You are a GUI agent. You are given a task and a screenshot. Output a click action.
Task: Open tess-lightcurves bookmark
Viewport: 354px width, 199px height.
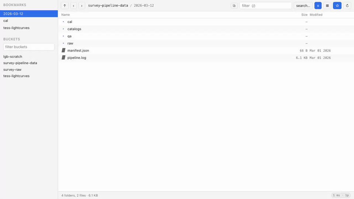pyautogui.click(x=29, y=28)
